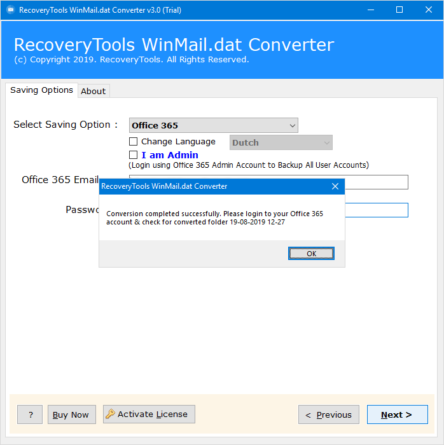Image resolution: width=444 pixels, height=445 pixels.
Task: Click Activate License with key icon
Action: [x=149, y=414]
